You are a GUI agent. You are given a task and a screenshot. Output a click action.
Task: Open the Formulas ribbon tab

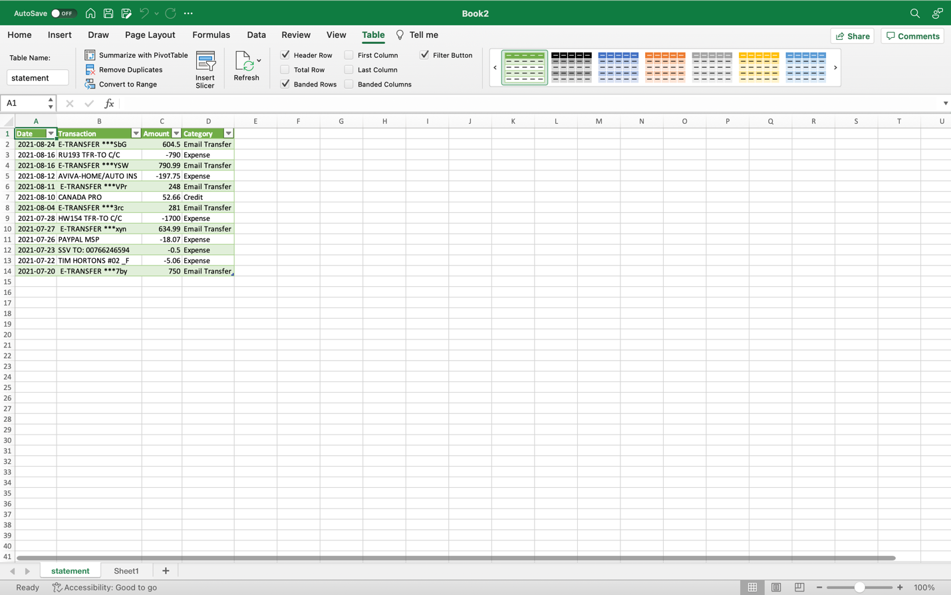[211, 35]
